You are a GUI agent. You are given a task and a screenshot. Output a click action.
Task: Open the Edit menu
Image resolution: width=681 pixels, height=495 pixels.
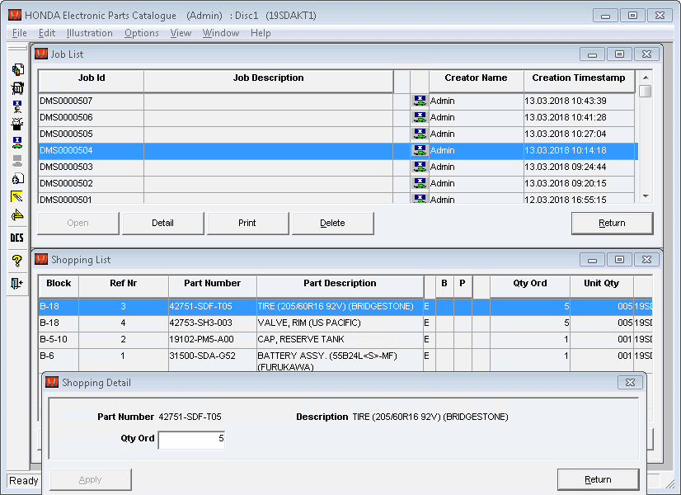pos(47,33)
